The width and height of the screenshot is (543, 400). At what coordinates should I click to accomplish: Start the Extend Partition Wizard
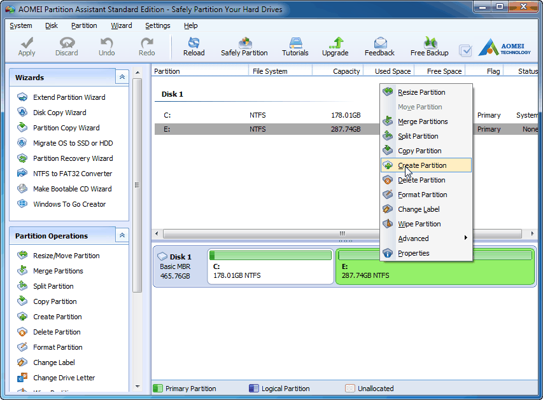pos(61,97)
